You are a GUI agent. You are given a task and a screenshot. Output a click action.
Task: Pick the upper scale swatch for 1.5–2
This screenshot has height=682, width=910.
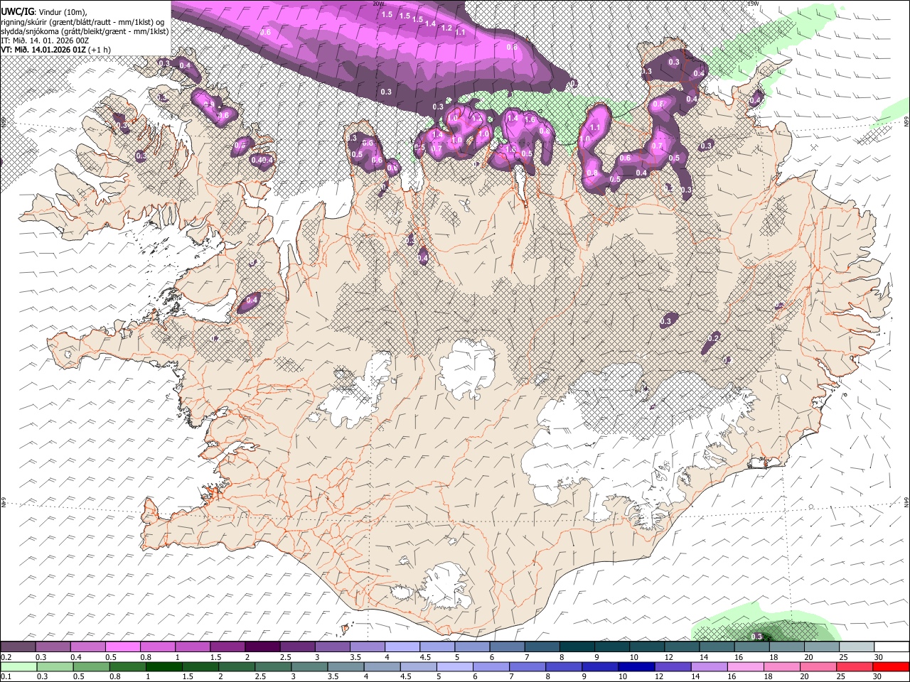(x=227, y=646)
